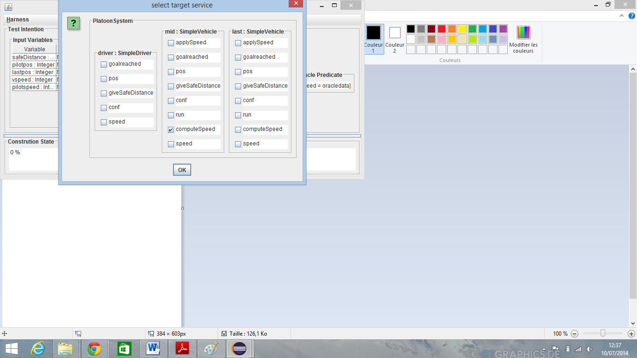Open Adobe Reader from the taskbar
637x358 pixels.
click(182, 349)
